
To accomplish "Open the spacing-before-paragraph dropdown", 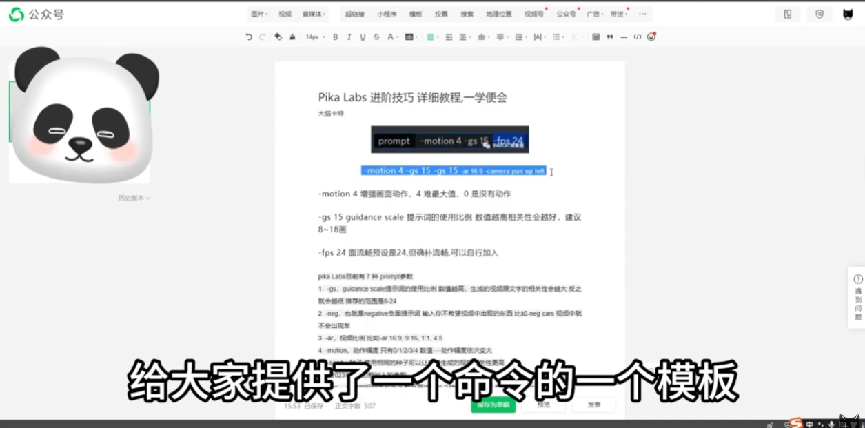I will click(483, 37).
